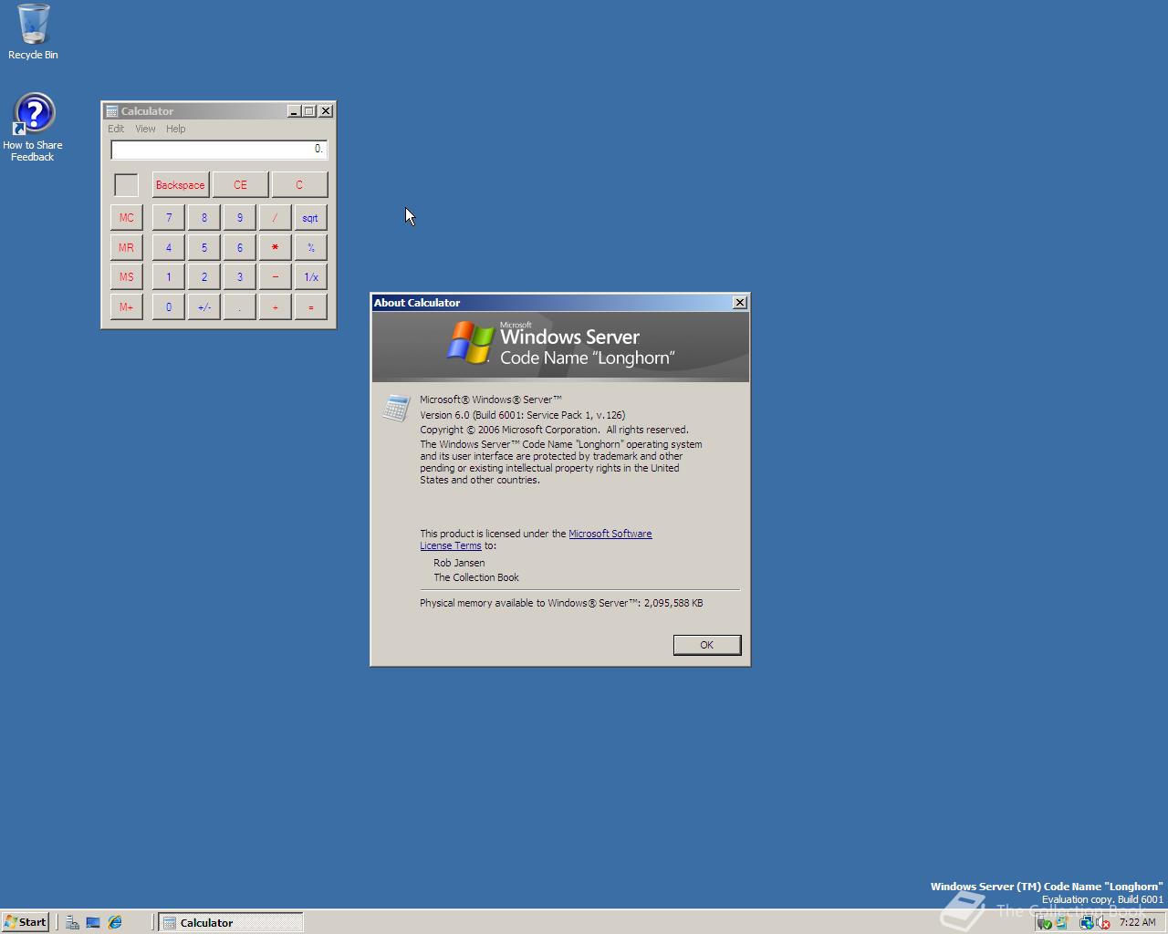Click the M+ memory add key
This screenshot has width=1168, height=934.
(126, 306)
